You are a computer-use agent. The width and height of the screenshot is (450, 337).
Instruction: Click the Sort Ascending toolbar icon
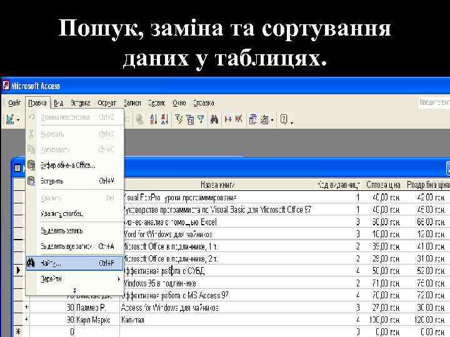tap(154, 119)
